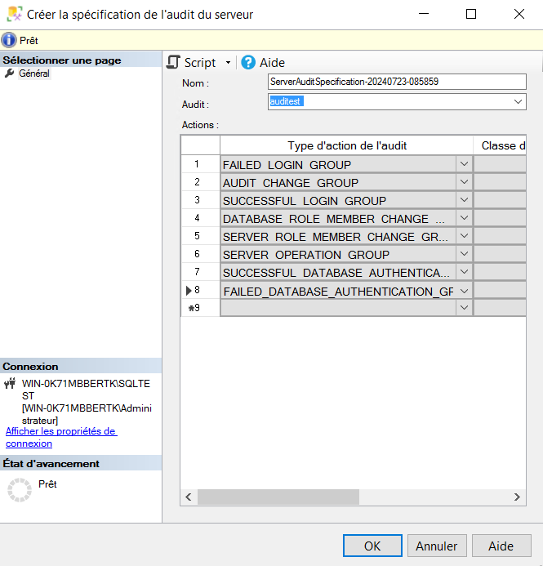The image size is (543, 566).
Task: Click the Script toolbar icon
Action: point(173,63)
